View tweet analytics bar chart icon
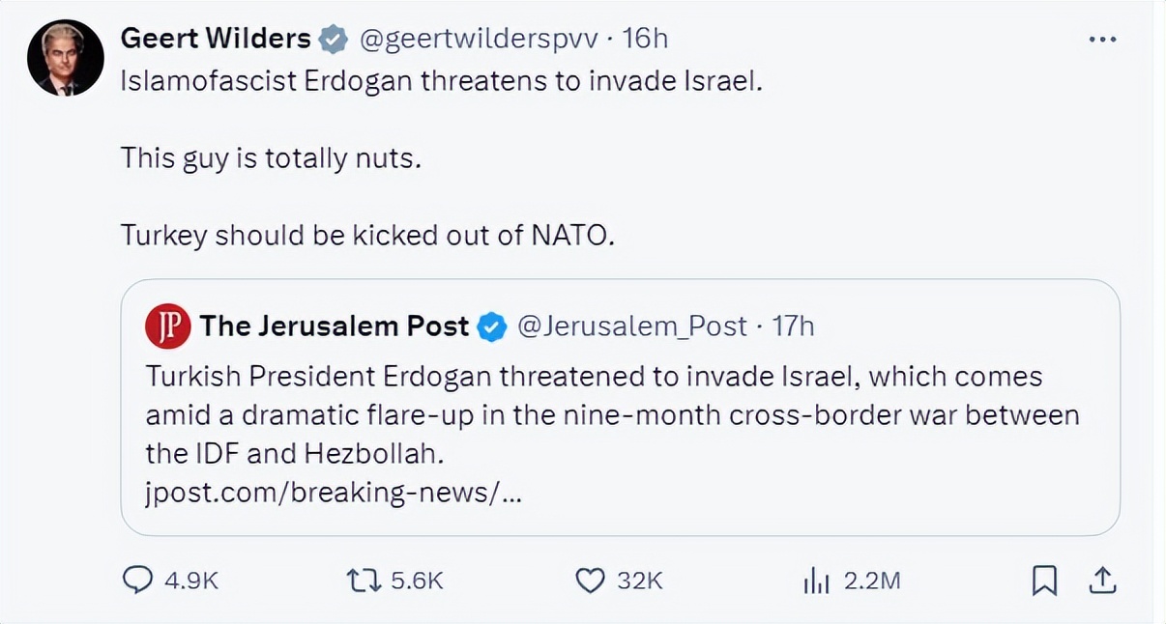Image resolution: width=1166 pixels, height=624 pixels. tap(818, 580)
